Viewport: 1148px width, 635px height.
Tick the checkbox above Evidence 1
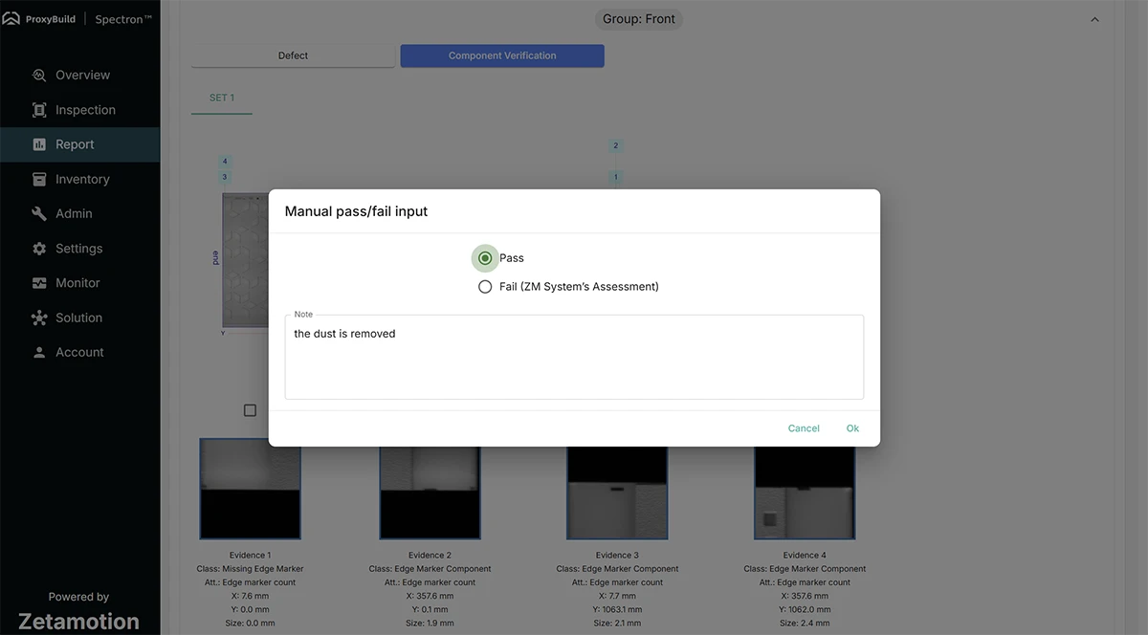[250, 410]
